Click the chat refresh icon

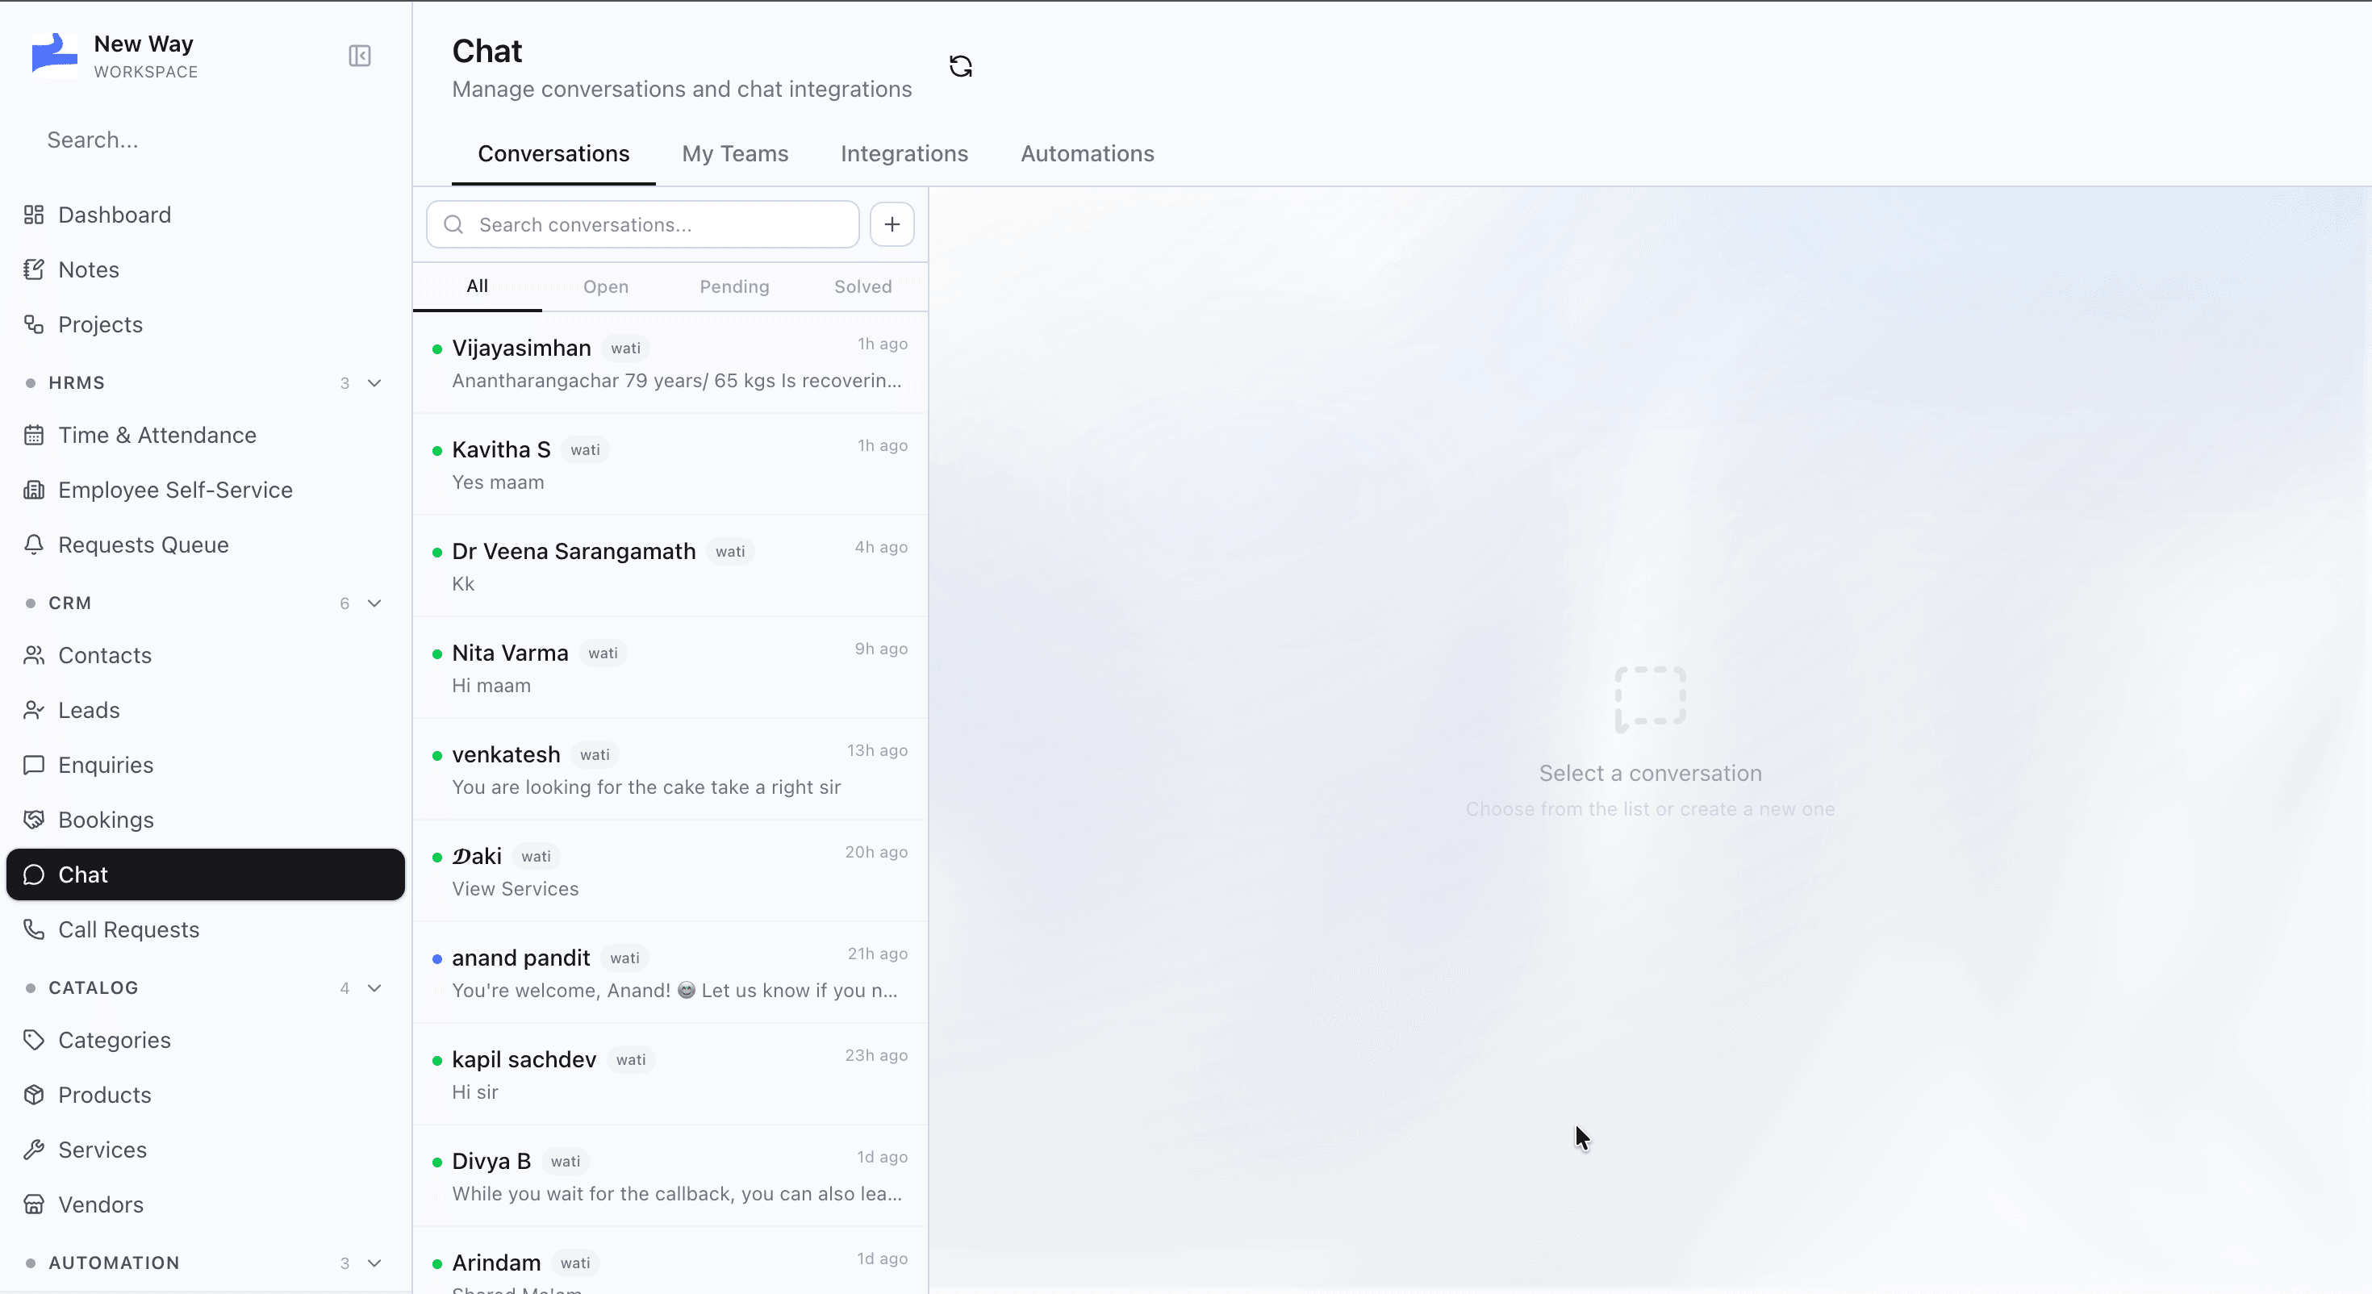pyautogui.click(x=960, y=66)
